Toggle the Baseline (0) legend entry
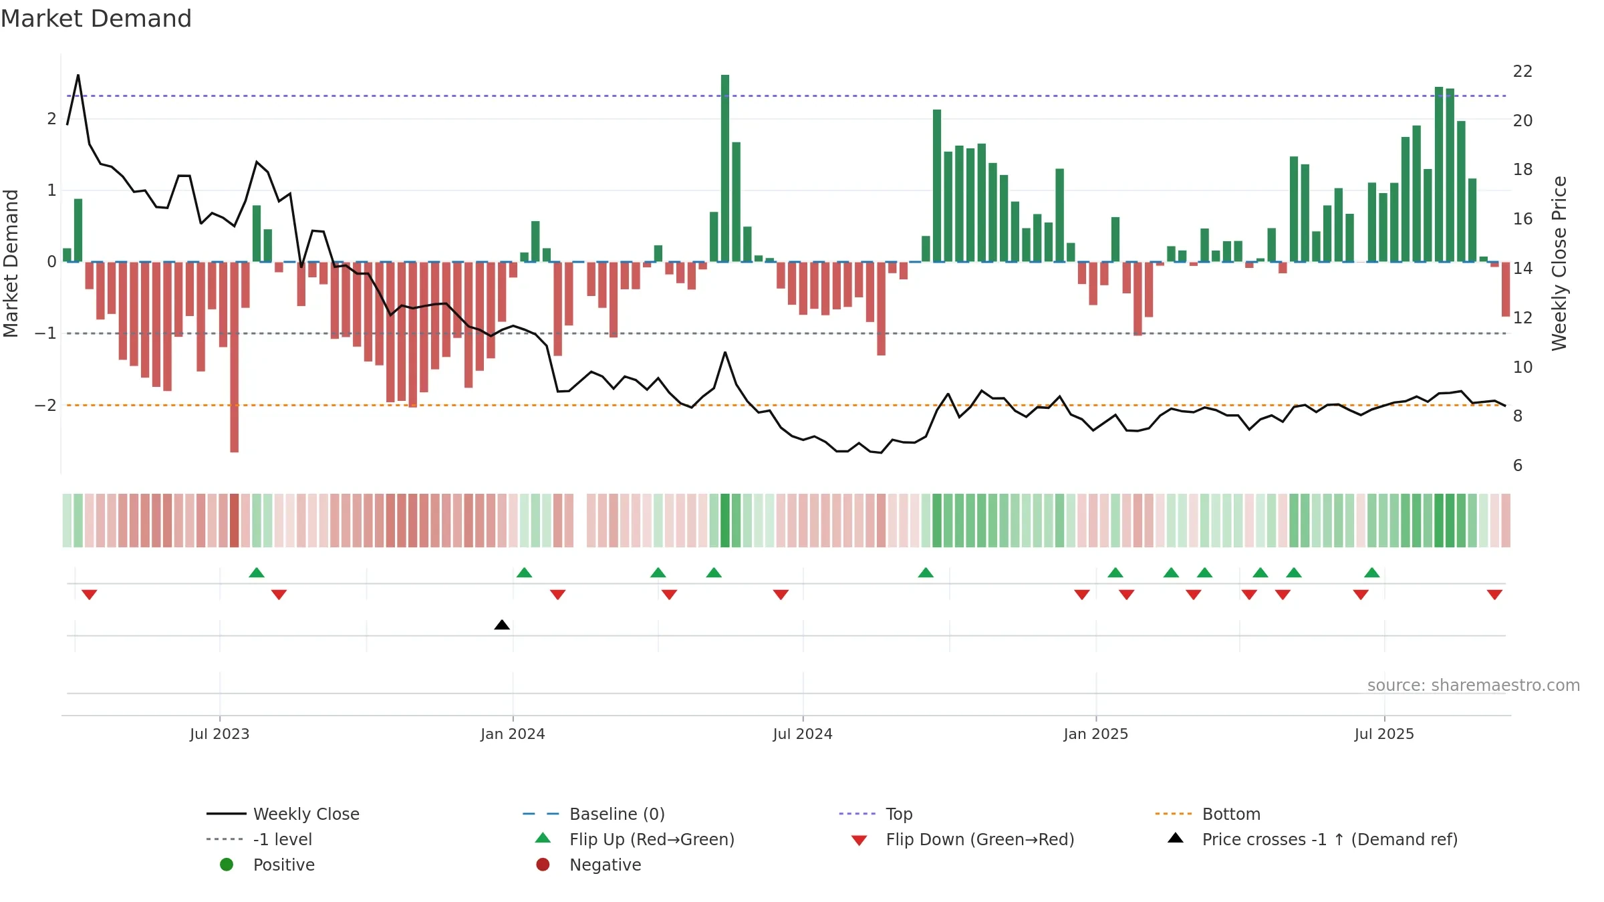The width and height of the screenshot is (1604, 902). pyautogui.click(x=593, y=814)
